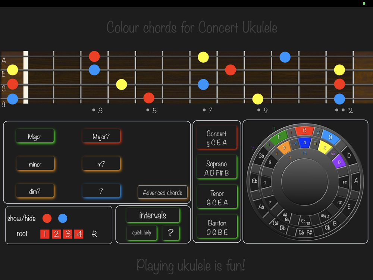Toggle the R root label option
The width and height of the screenshot is (373, 280).
click(x=94, y=234)
